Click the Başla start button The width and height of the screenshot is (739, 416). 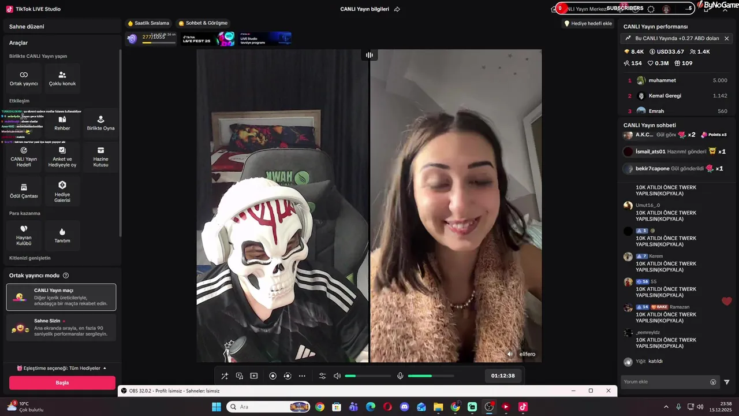(x=62, y=382)
